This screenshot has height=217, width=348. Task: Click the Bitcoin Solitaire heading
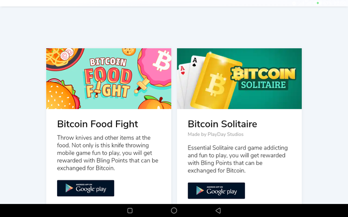[x=222, y=124]
